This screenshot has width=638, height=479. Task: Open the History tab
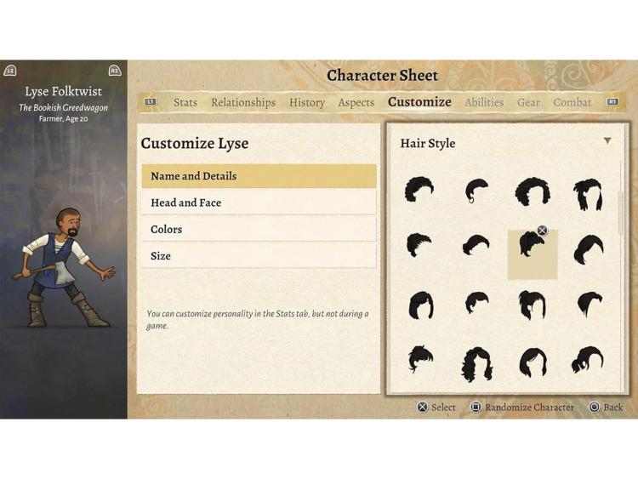pos(307,102)
